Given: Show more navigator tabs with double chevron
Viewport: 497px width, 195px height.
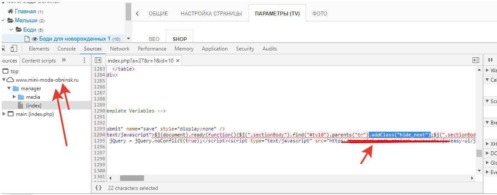Looking at the screenshot, I should [64, 60].
